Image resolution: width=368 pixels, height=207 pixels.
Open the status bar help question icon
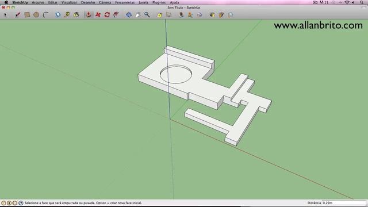tap(21, 203)
